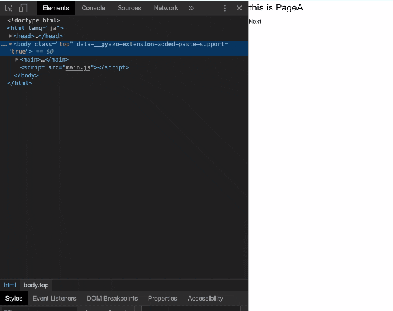Screen dimensions: 393x311
Task: Open DevTools three-dot customize menu
Action: pyautogui.click(x=225, y=9)
